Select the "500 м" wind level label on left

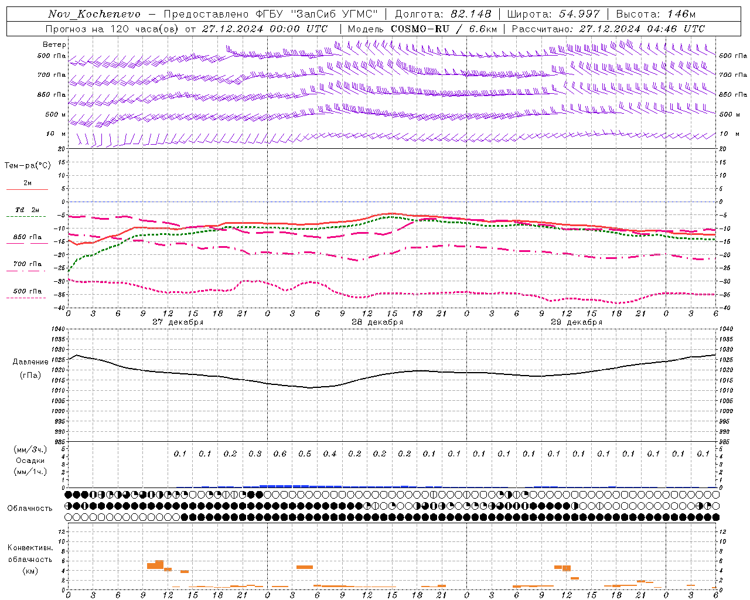[x=56, y=114]
